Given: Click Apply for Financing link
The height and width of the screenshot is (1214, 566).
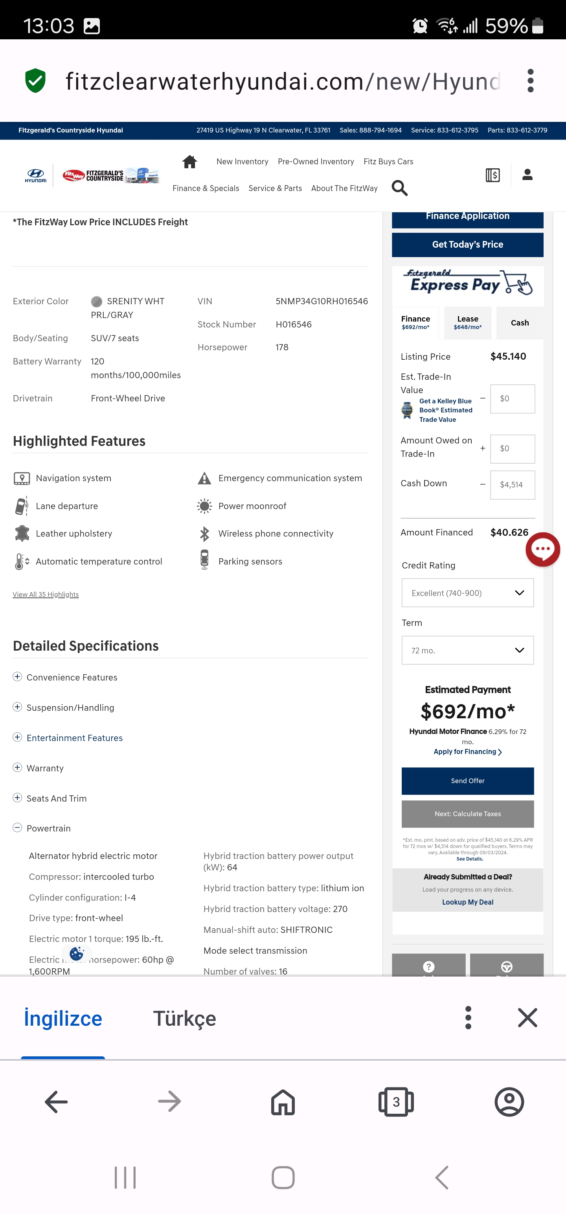Looking at the screenshot, I should 467,752.
